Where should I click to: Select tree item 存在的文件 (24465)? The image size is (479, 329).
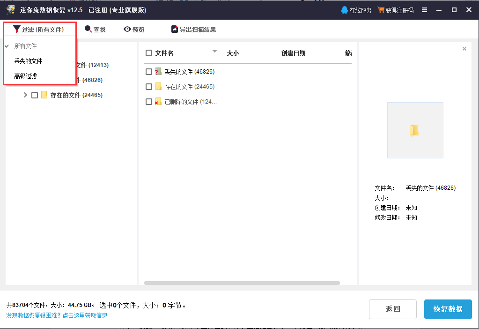tap(76, 95)
